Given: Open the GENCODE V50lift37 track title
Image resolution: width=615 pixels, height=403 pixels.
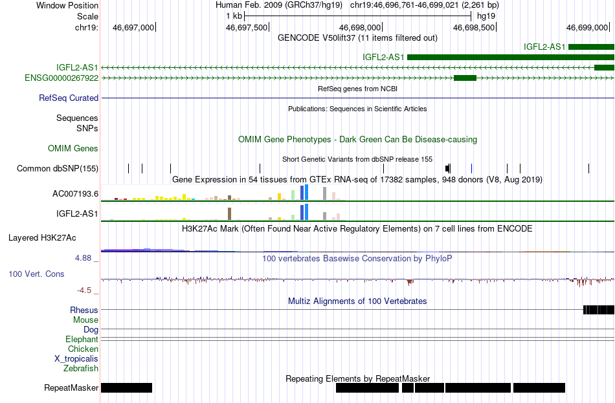Looking at the screenshot, I should pyautogui.click(x=357, y=38).
